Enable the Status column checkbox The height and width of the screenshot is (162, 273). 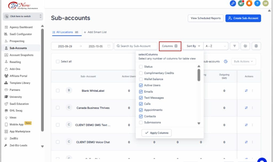point(141,67)
